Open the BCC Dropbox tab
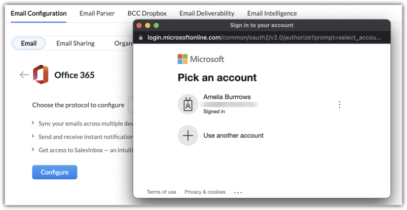Screen dimensions: 407x210 coord(147,13)
